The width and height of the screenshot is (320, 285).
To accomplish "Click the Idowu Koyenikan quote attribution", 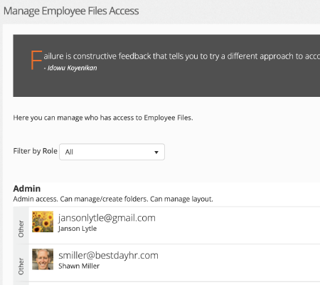I will tap(70, 68).
